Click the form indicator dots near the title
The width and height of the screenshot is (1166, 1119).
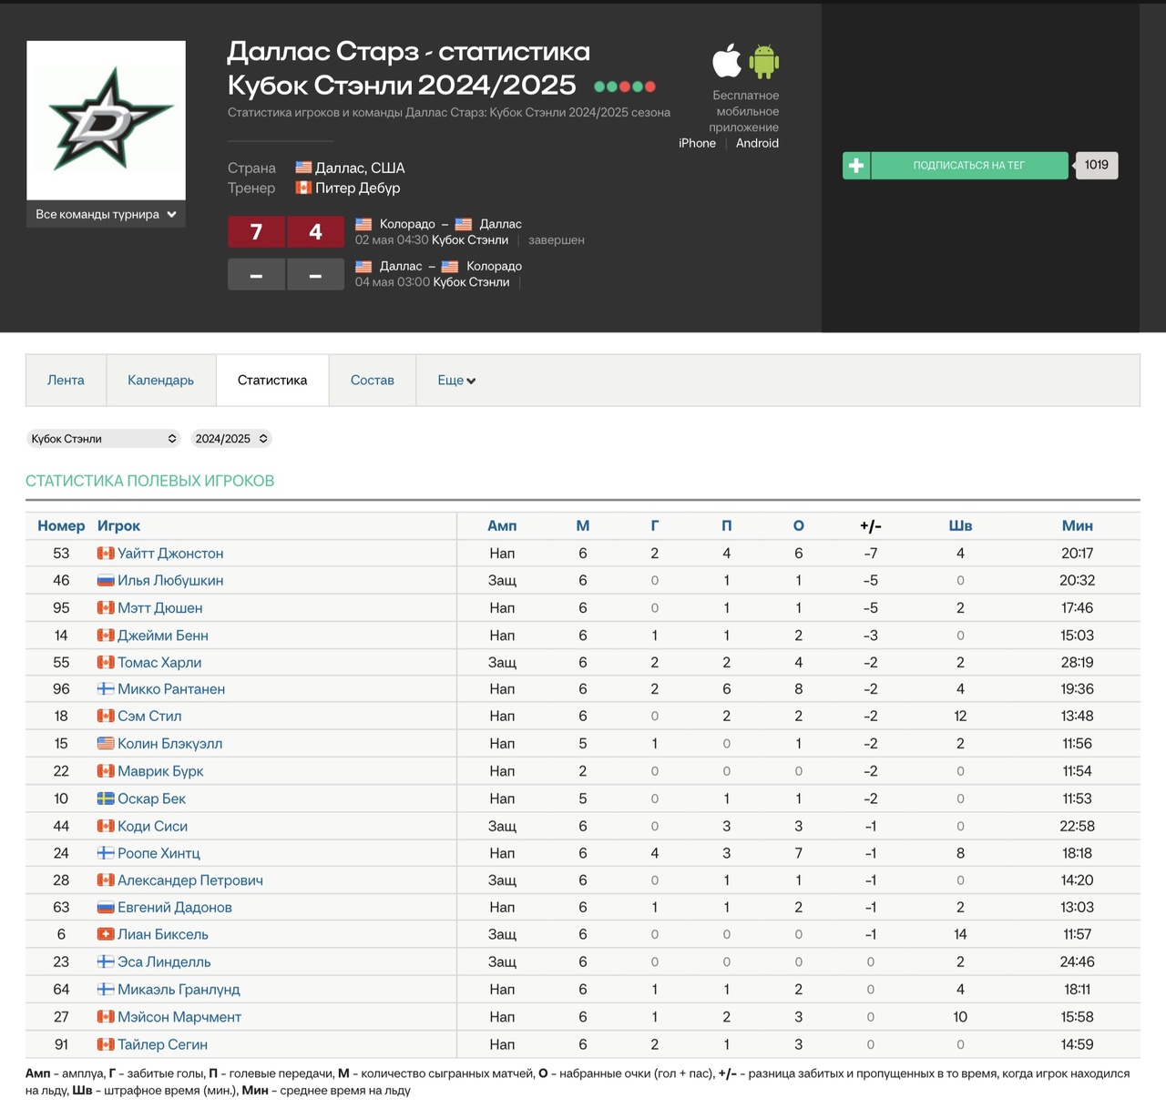pyautogui.click(x=624, y=87)
